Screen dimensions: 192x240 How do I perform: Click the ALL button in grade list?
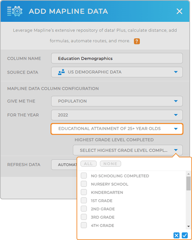(89, 164)
